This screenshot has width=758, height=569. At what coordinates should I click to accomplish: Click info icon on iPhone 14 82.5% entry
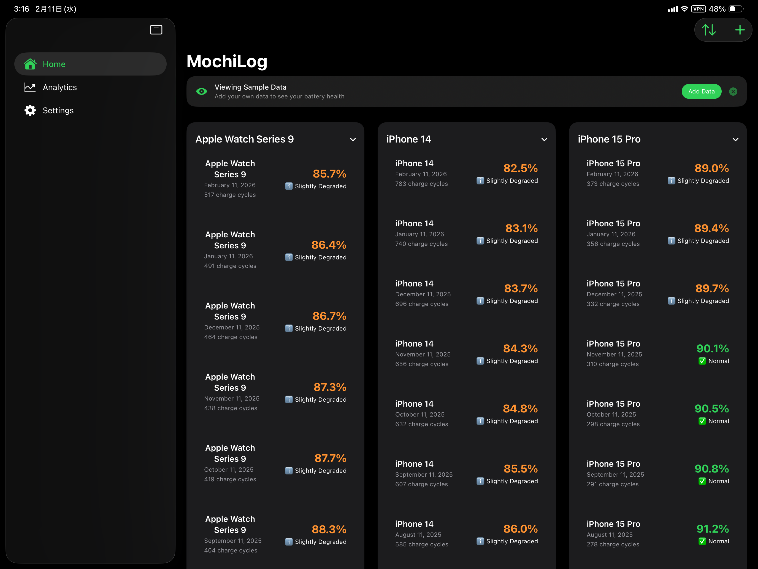pyautogui.click(x=480, y=181)
